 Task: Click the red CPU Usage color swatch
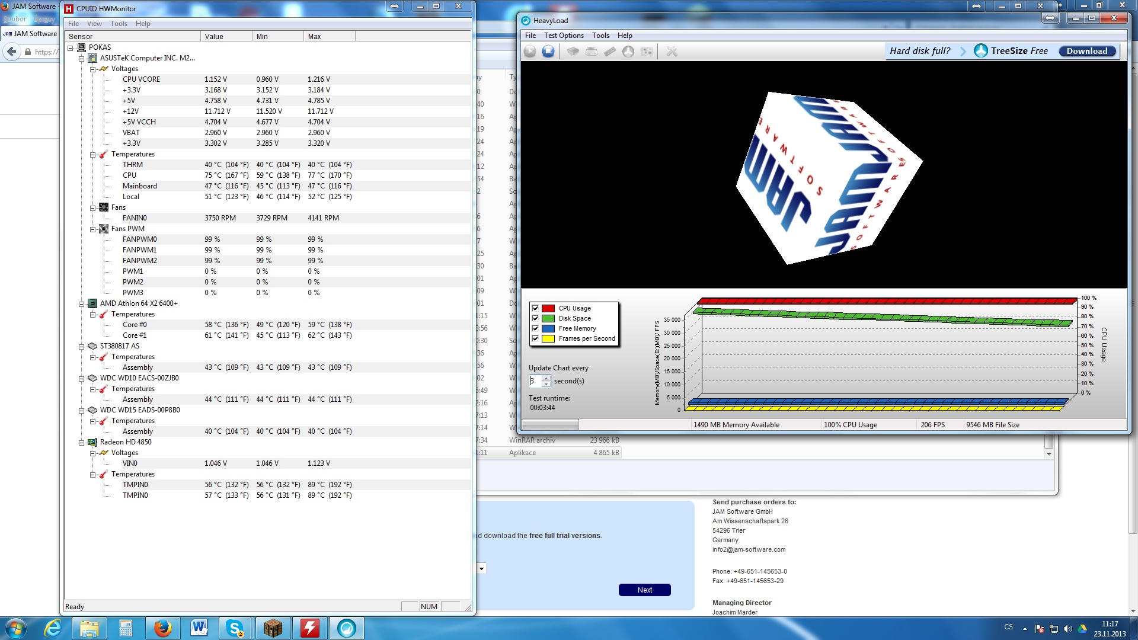(x=548, y=308)
